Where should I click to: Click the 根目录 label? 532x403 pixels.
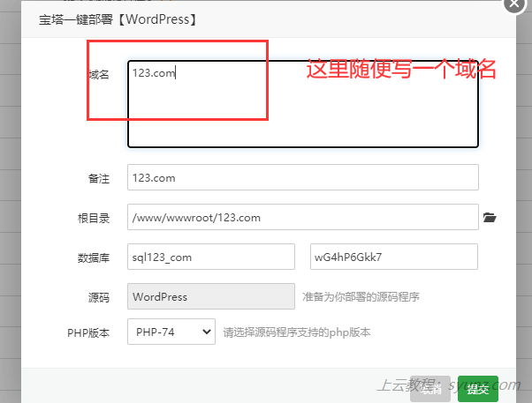pyautogui.click(x=94, y=218)
